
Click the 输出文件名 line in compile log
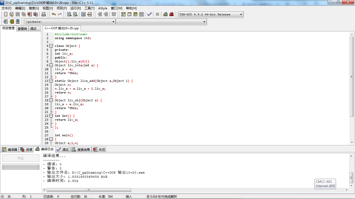[x=94, y=173]
